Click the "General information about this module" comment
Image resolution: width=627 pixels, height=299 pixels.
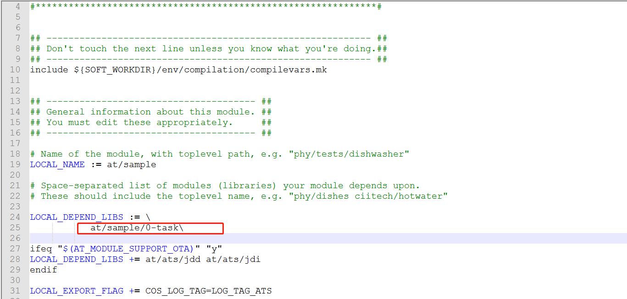pos(151,112)
